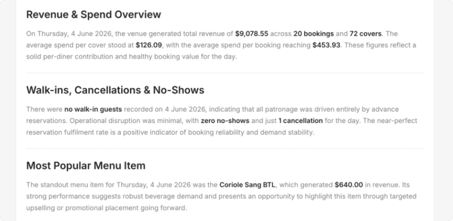
Task: Click the Walk-ins, Cancellations & No-Shows heading
Action: coord(115,90)
